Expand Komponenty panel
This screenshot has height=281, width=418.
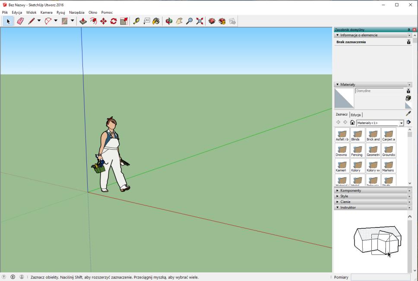(338, 190)
